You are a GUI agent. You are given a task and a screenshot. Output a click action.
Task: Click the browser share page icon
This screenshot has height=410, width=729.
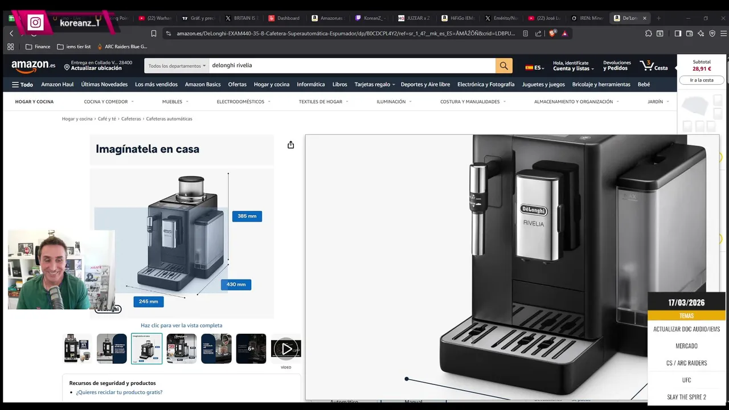538,34
